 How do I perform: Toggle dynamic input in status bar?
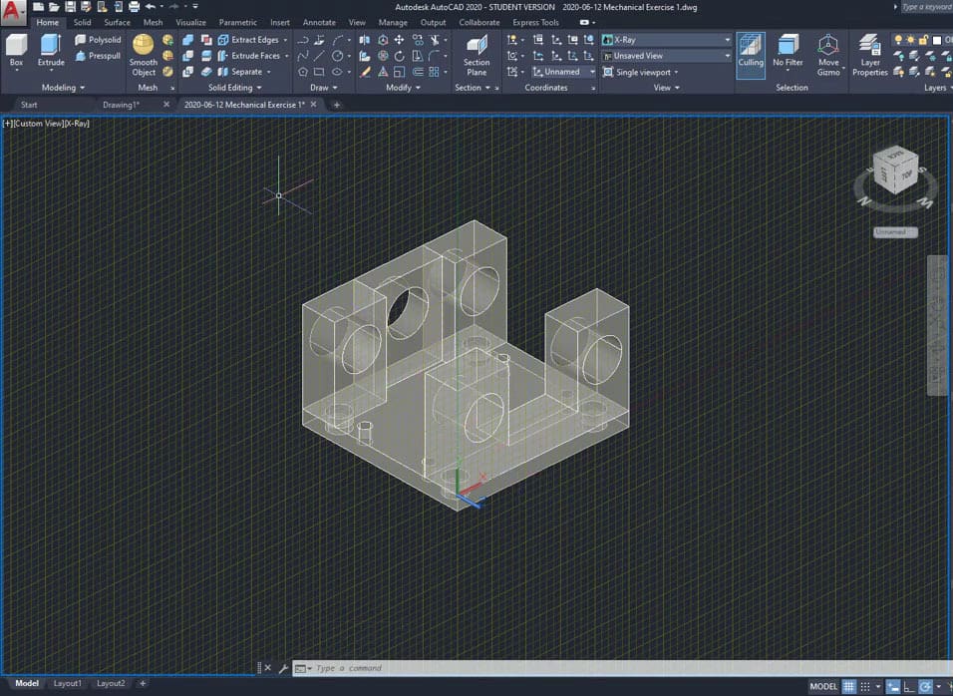[893, 687]
